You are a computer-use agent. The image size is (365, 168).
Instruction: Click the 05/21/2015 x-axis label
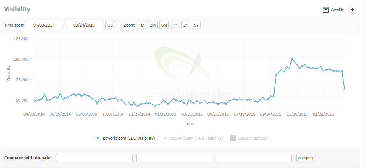218,114
